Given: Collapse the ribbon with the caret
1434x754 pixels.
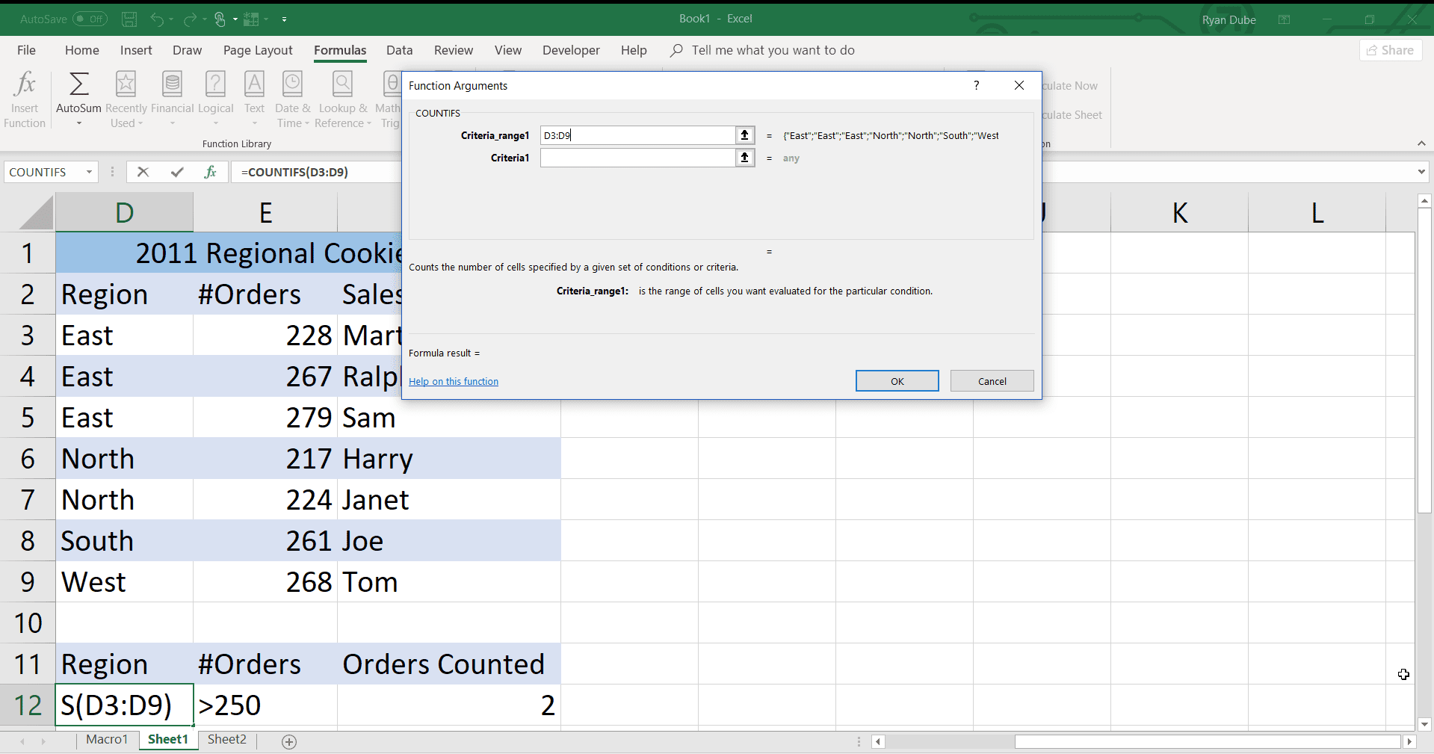Looking at the screenshot, I should (x=1421, y=143).
